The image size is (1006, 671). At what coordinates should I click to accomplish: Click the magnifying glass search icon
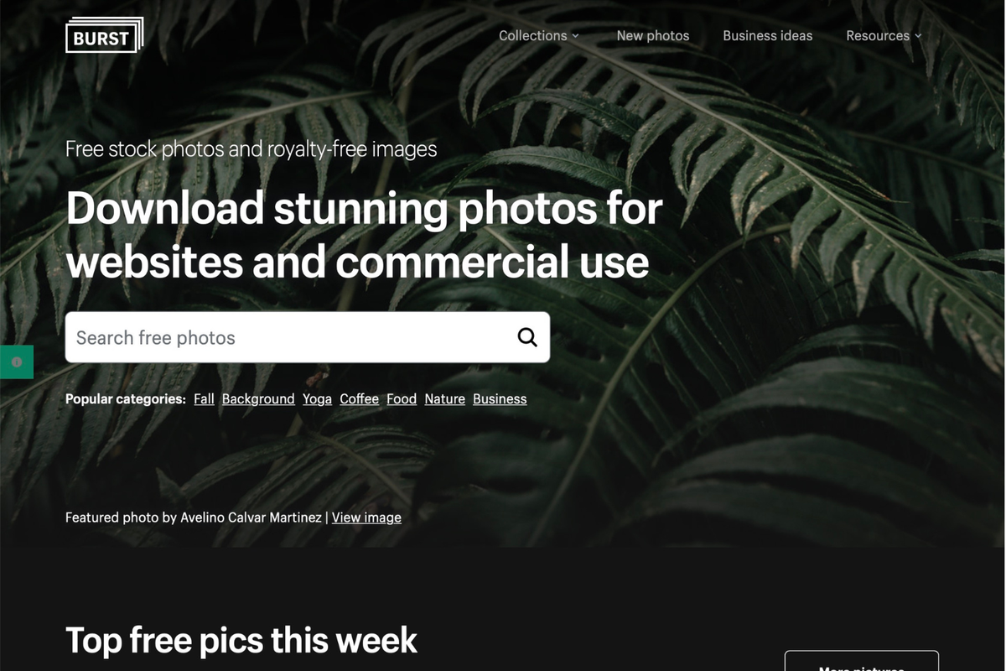pos(527,337)
